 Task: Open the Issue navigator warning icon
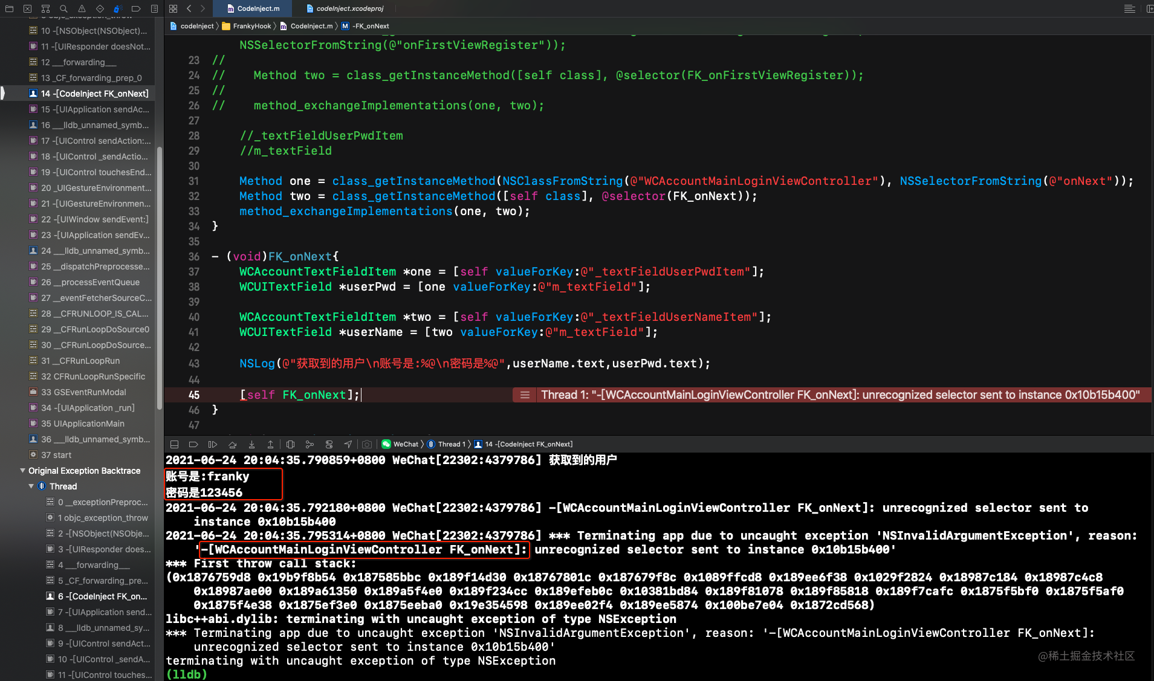coord(82,8)
